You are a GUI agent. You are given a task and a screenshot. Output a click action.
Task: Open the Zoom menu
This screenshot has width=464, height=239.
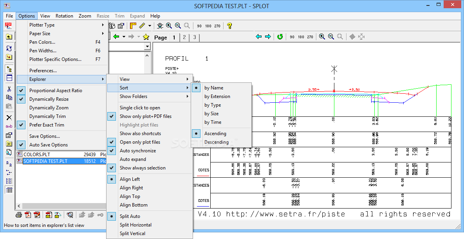pyautogui.click(x=85, y=16)
